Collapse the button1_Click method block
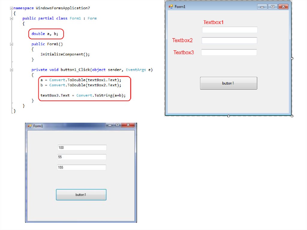The width and height of the screenshot is (307, 230). [11, 70]
